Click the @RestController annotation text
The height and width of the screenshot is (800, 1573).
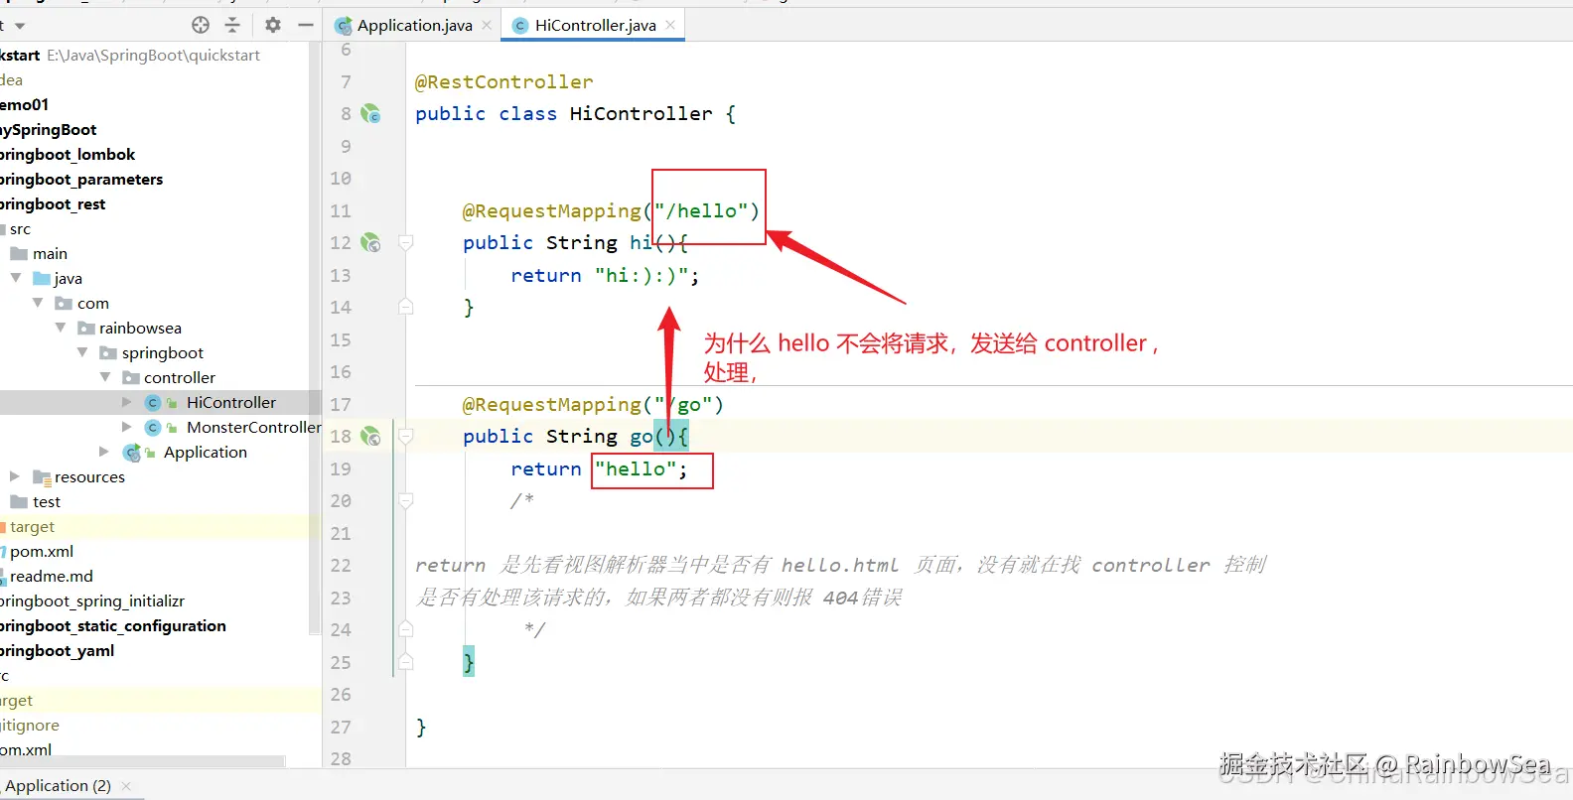point(503,81)
